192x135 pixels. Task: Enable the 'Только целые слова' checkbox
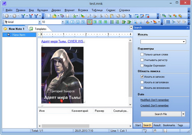click(x=142, y=55)
